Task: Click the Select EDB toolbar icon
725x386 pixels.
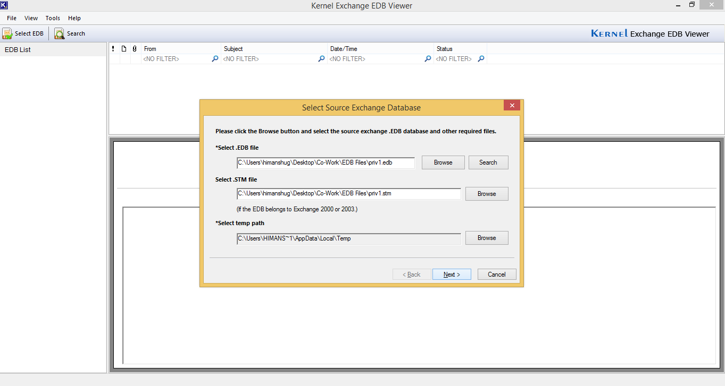Action: (x=7, y=33)
